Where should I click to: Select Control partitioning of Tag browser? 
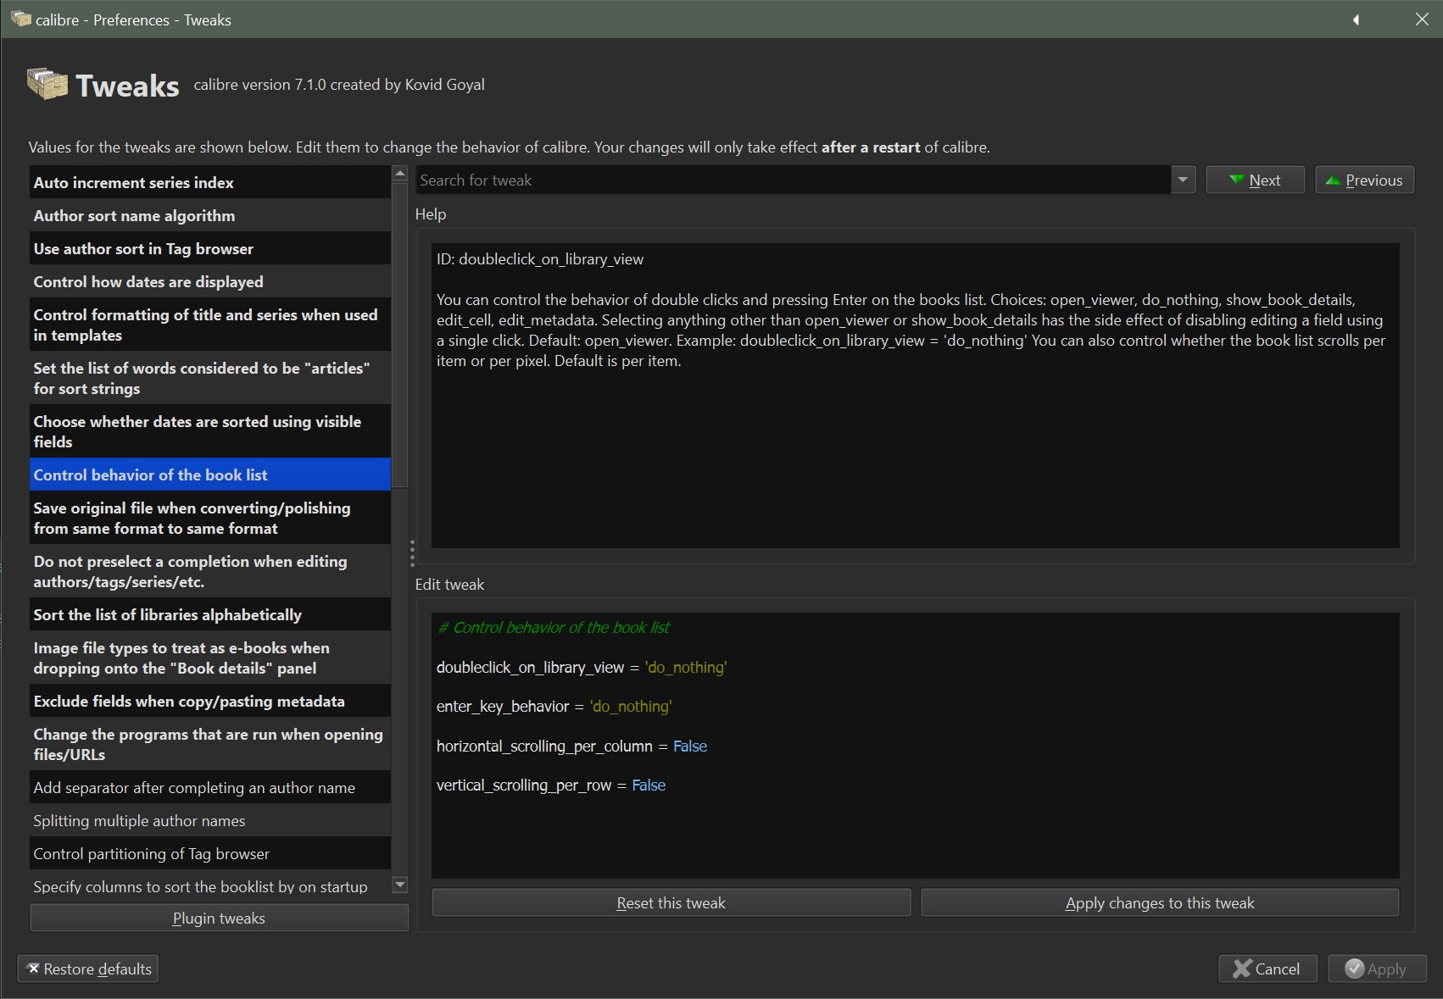pyautogui.click(x=210, y=853)
